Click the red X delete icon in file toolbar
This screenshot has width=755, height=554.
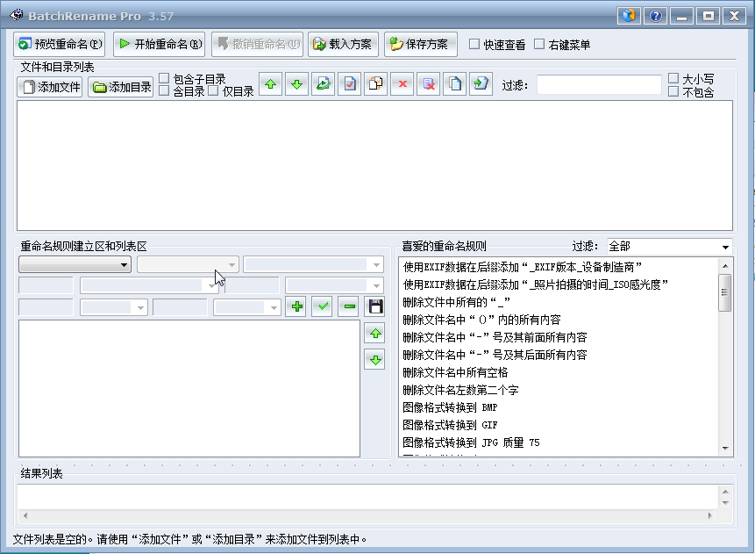point(402,85)
